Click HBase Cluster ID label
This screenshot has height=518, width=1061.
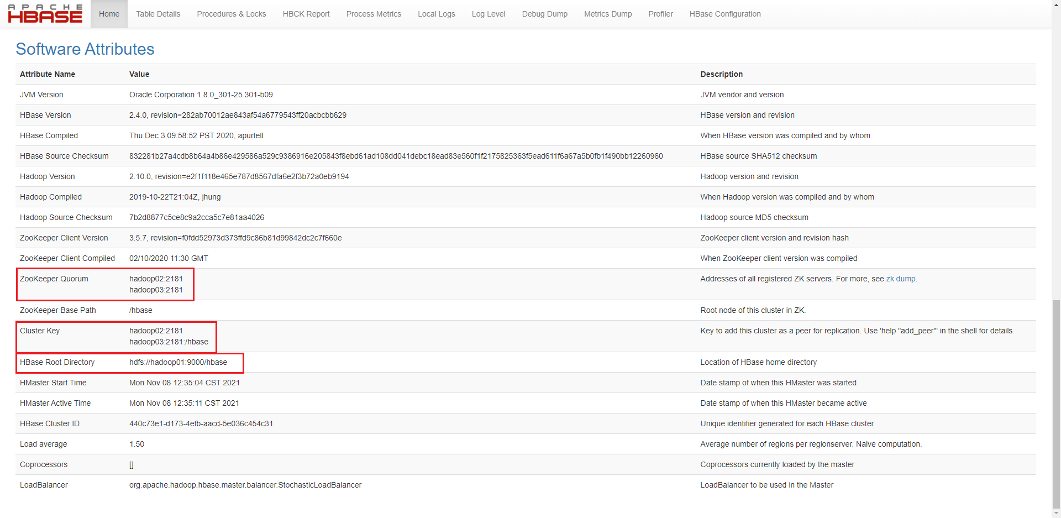pyautogui.click(x=50, y=423)
